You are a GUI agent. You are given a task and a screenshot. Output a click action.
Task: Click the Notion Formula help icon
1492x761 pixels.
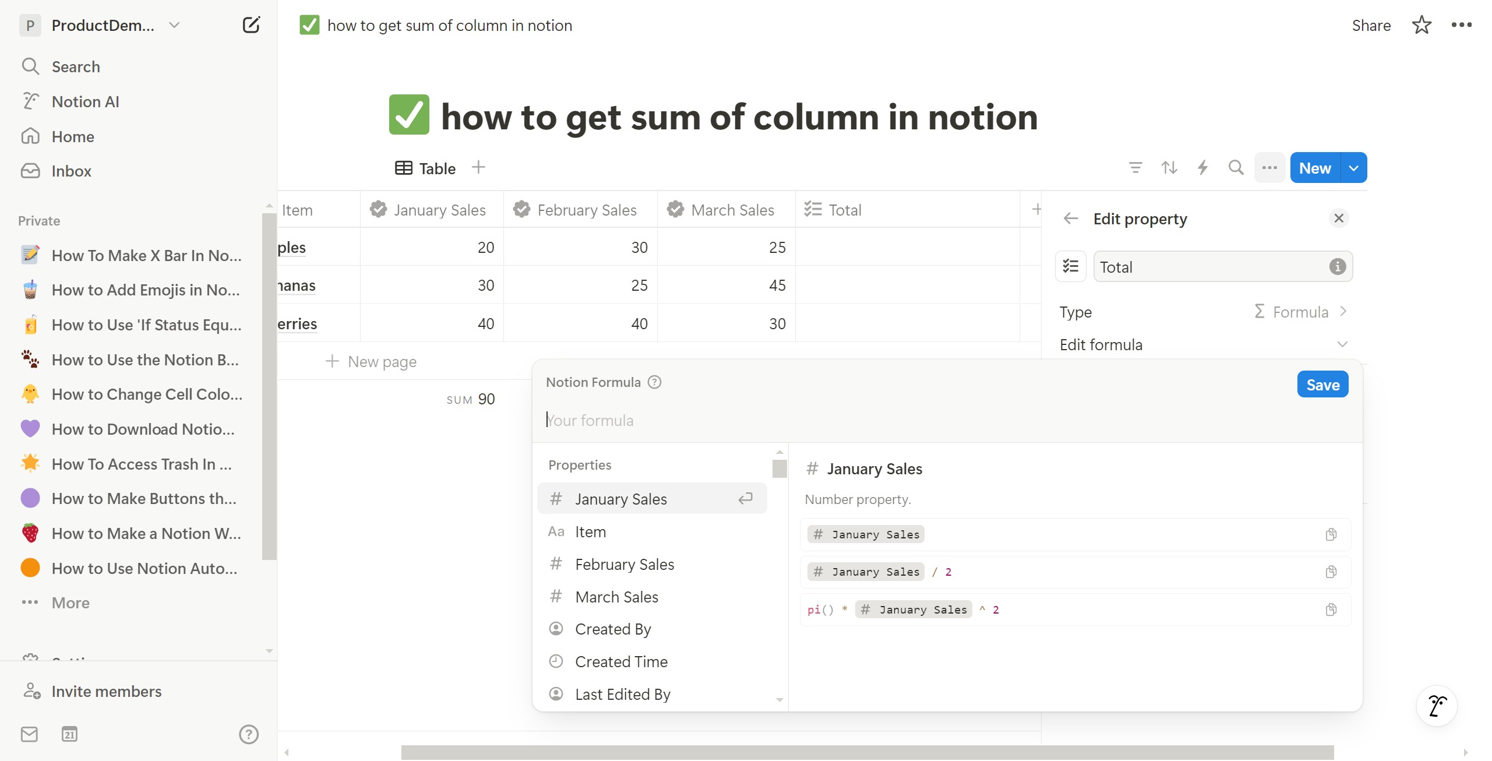[655, 382]
